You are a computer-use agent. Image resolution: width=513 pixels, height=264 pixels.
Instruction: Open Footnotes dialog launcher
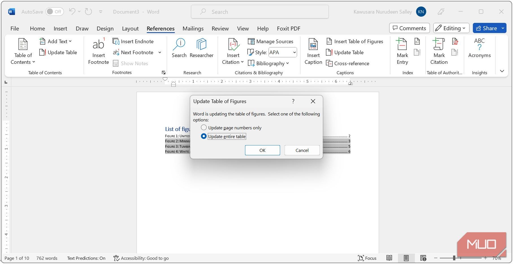point(163,73)
